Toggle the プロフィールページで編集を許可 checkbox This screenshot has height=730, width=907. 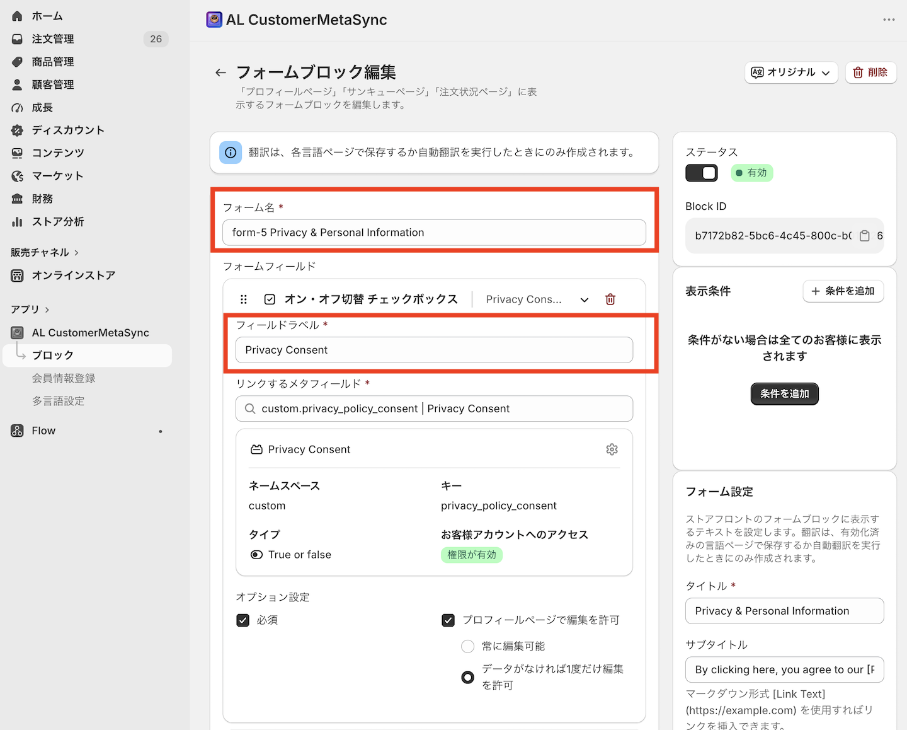pyautogui.click(x=448, y=620)
